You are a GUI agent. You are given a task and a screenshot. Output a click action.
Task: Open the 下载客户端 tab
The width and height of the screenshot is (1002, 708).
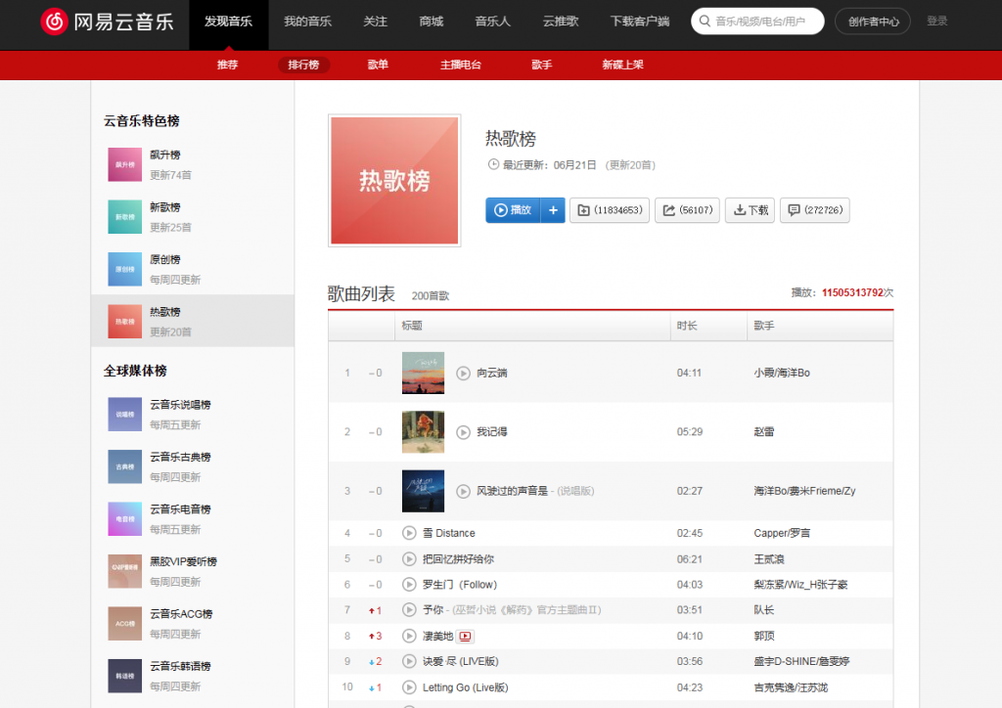(x=640, y=22)
